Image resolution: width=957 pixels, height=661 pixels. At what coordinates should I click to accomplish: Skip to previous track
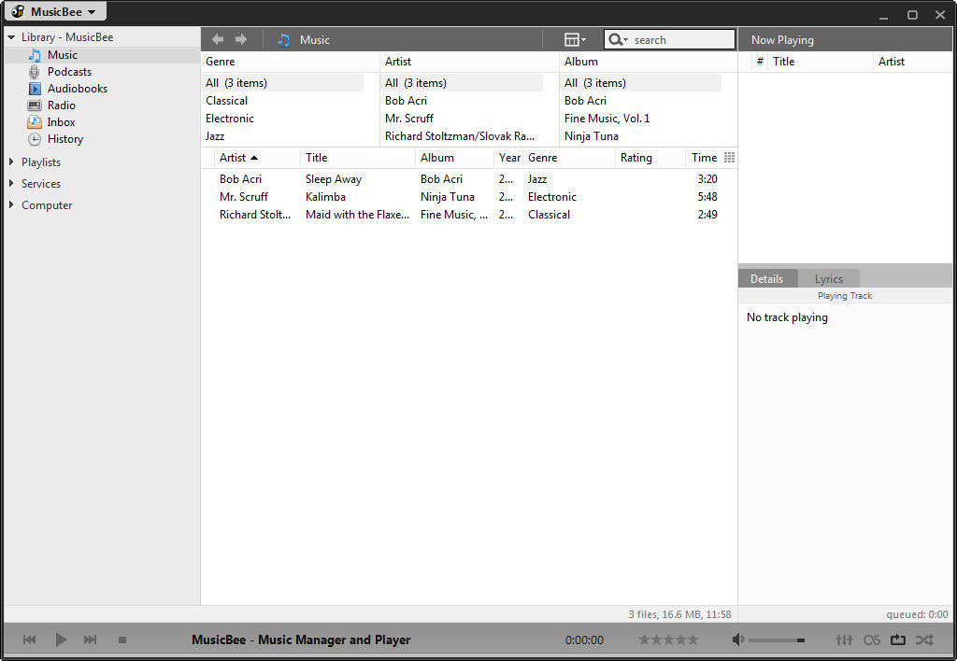click(29, 640)
